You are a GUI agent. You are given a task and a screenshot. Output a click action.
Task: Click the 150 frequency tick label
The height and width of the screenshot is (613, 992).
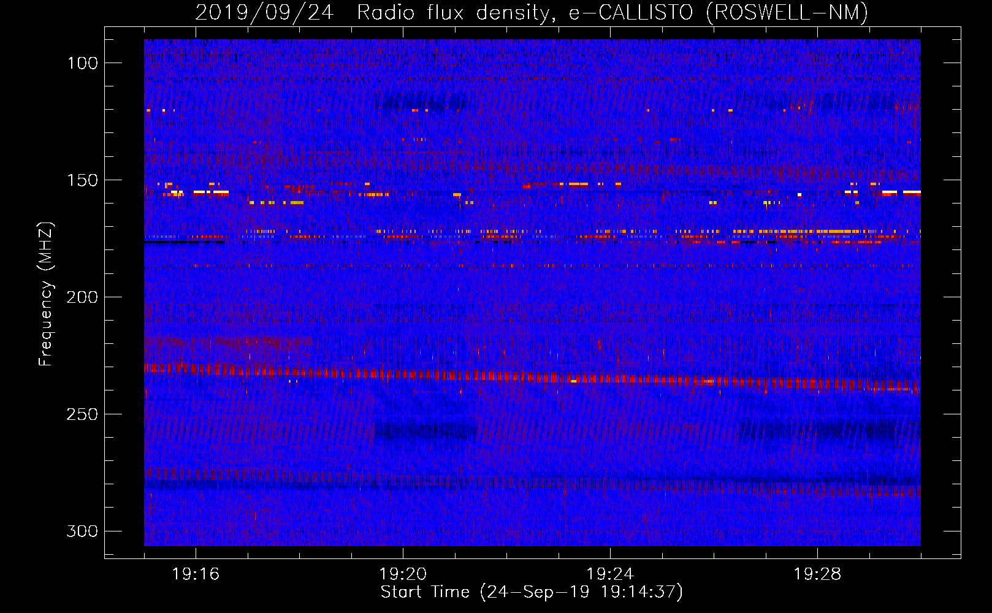[x=82, y=180]
